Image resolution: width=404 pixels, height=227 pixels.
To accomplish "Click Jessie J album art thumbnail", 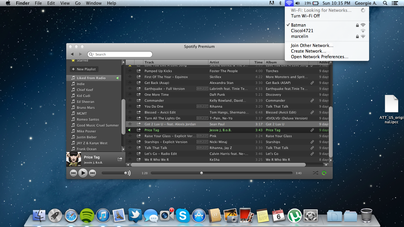I will tap(74, 159).
